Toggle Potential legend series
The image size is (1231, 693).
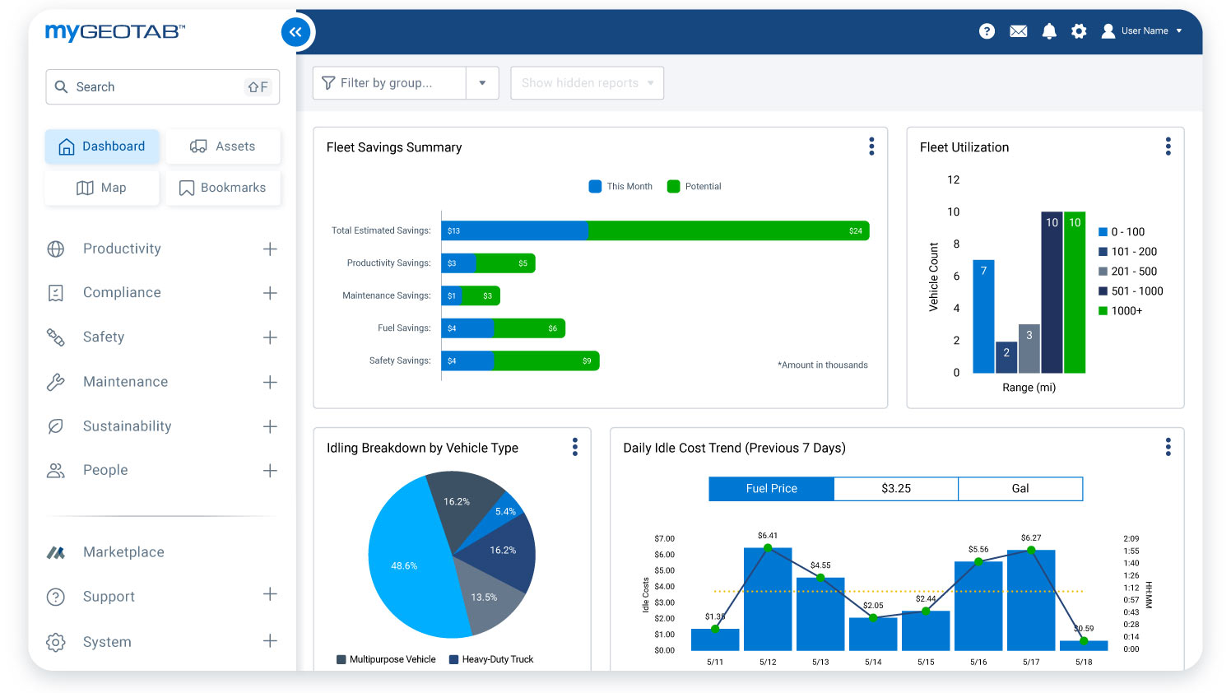coord(694,187)
